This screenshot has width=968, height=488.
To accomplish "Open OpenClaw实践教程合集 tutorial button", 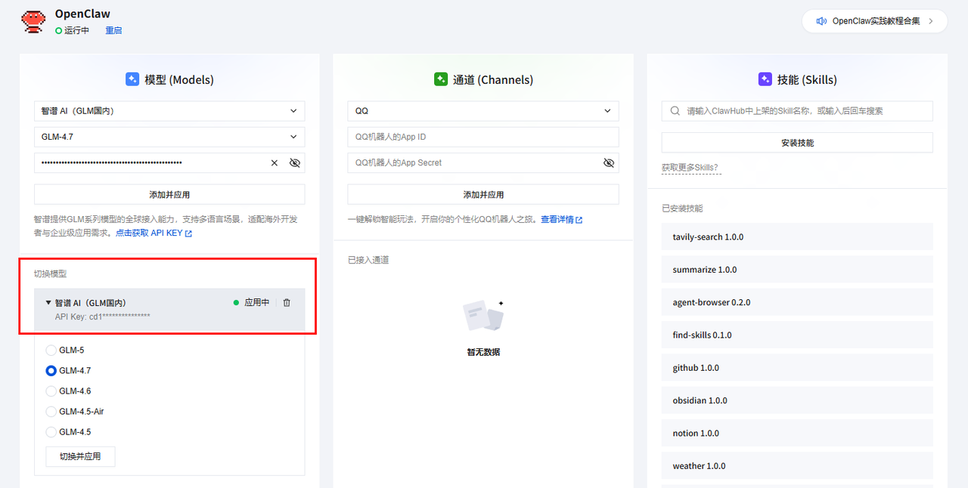I will tap(874, 21).
